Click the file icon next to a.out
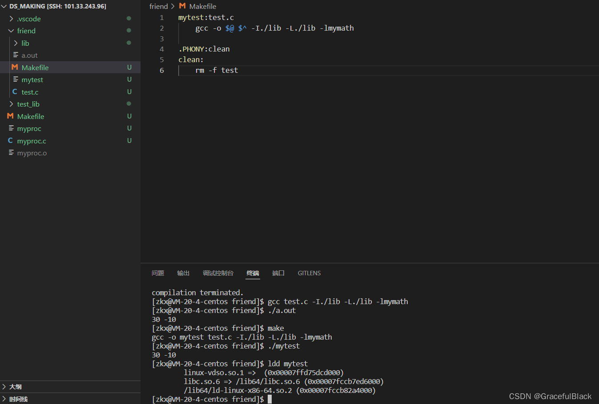Image resolution: width=599 pixels, height=404 pixels. tap(16, 55)
